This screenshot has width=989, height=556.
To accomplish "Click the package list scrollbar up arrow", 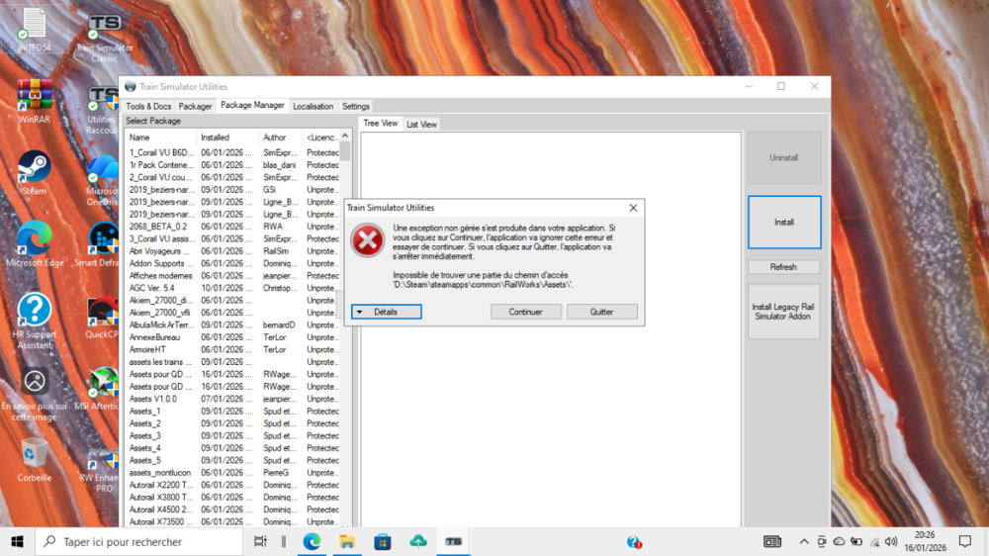I will coord(345,137).
